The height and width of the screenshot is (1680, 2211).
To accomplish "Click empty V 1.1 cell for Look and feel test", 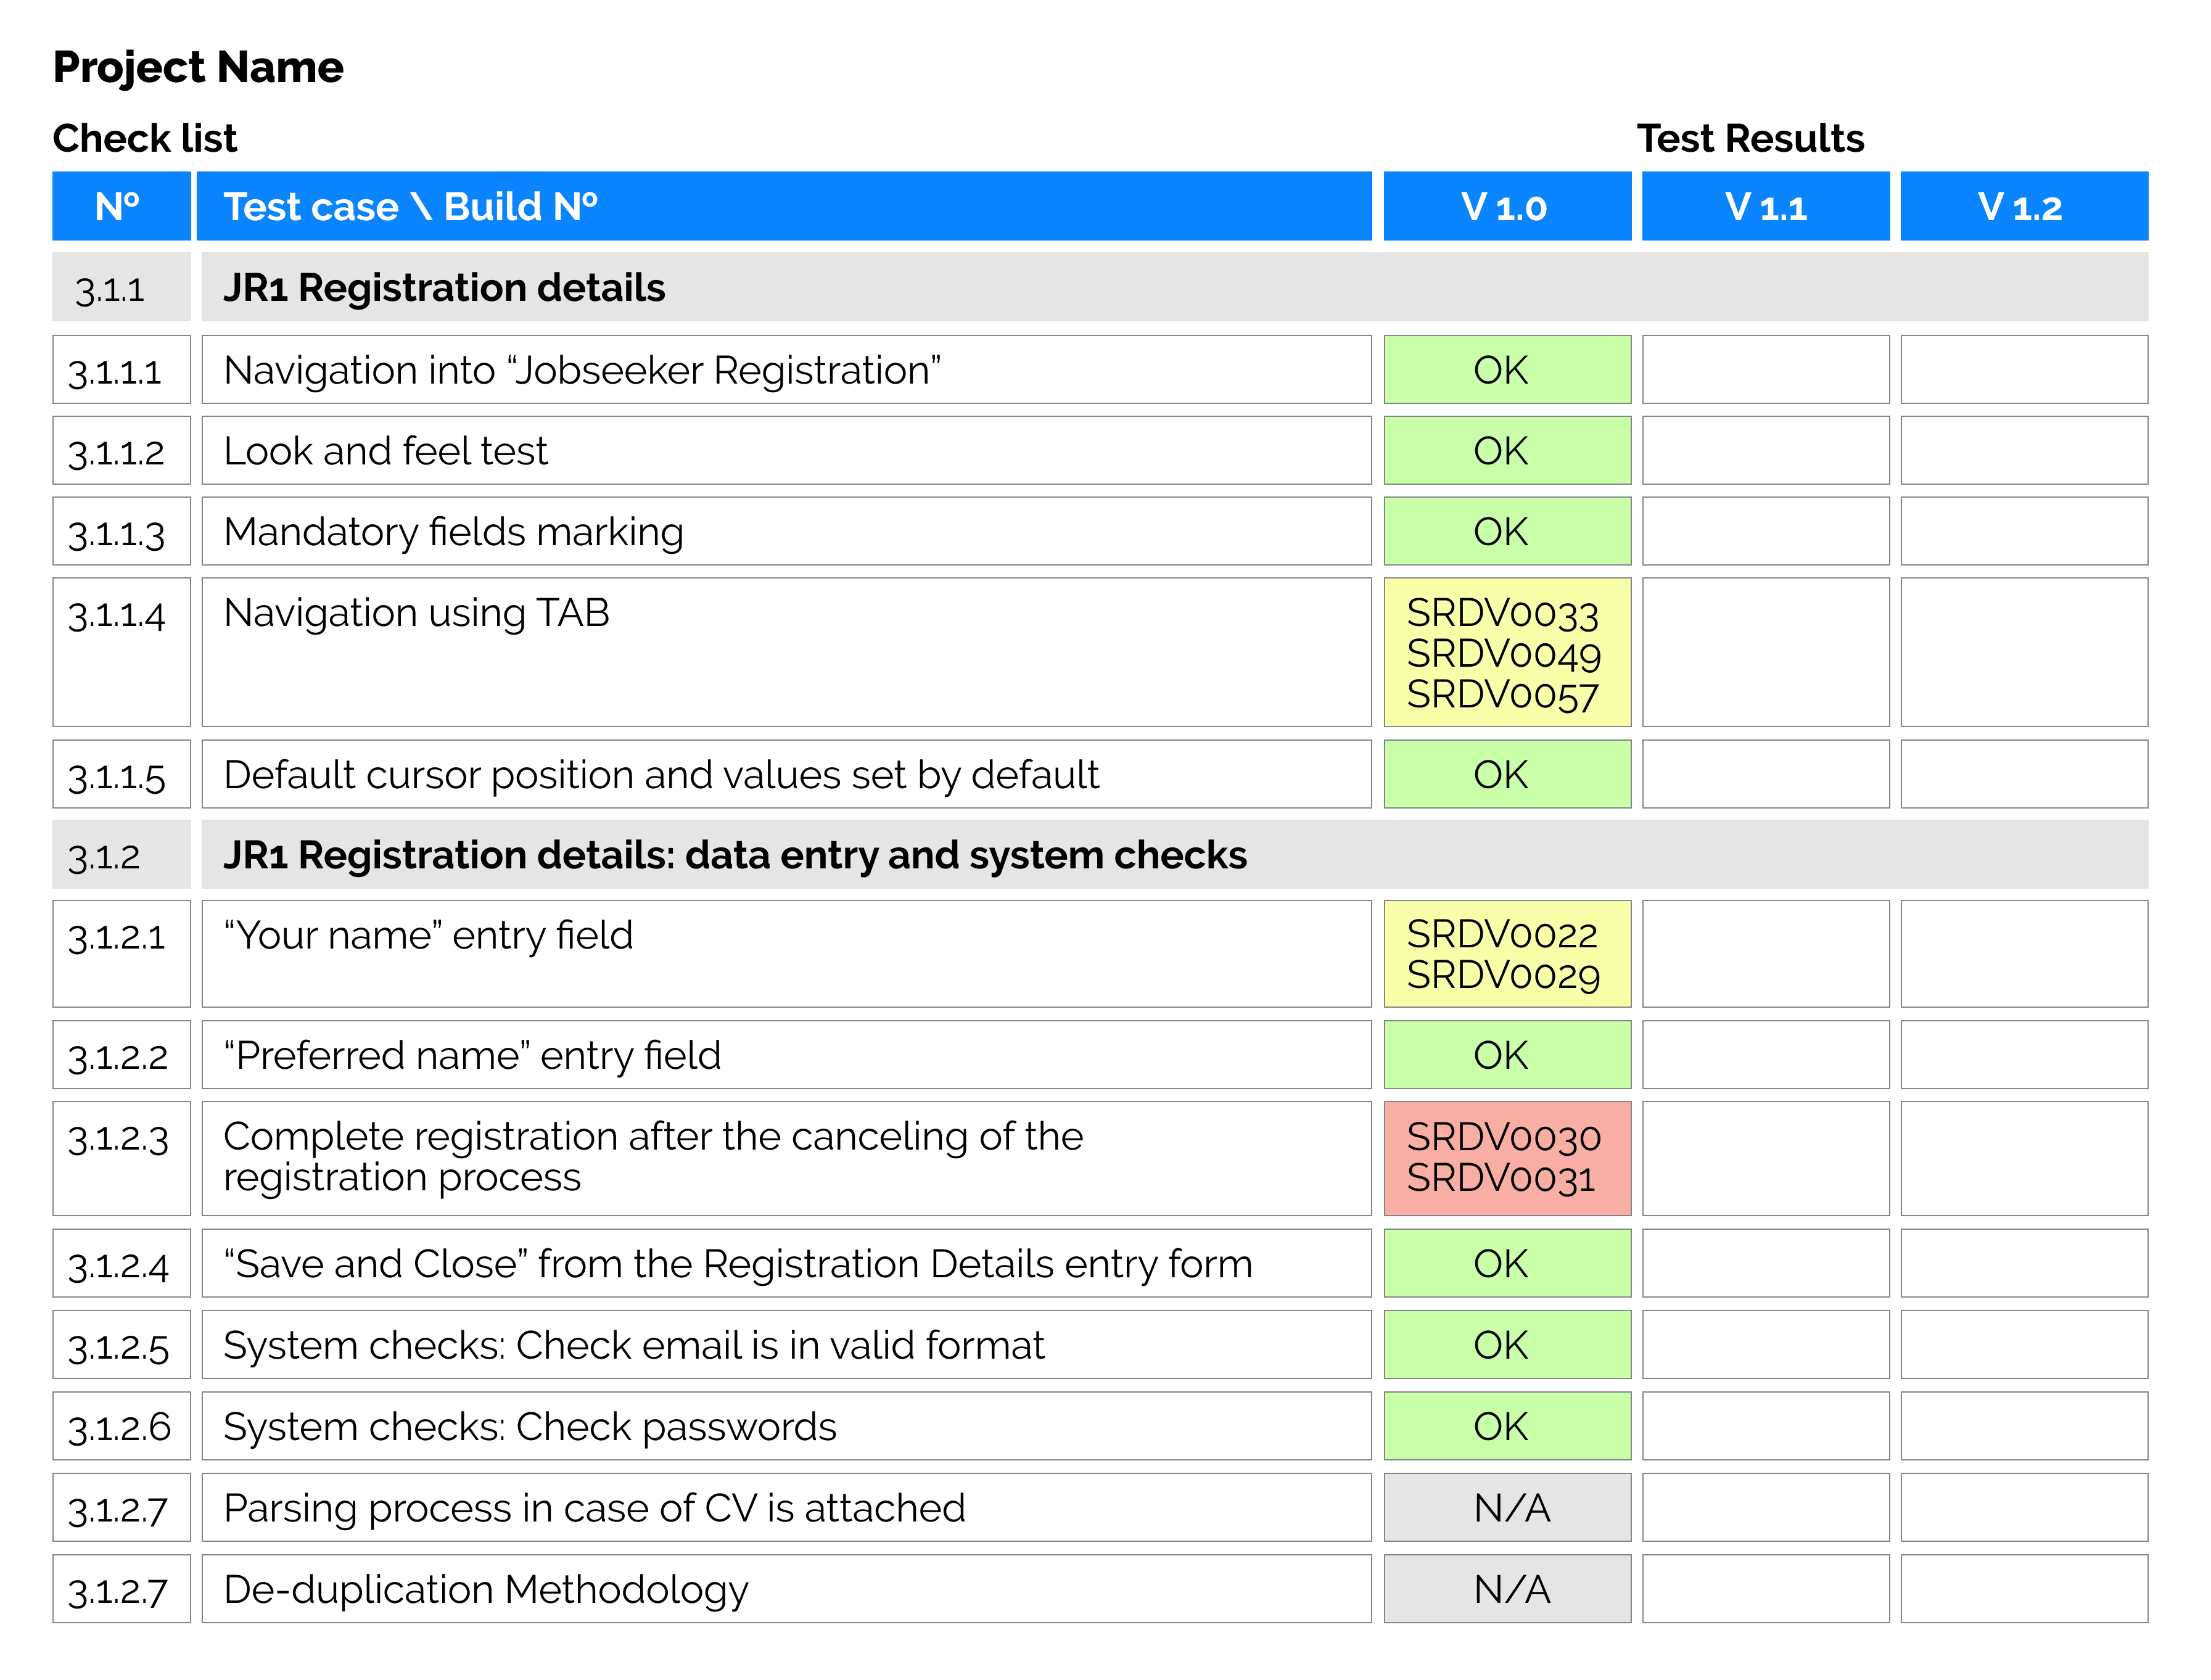I will (1765, 451).
